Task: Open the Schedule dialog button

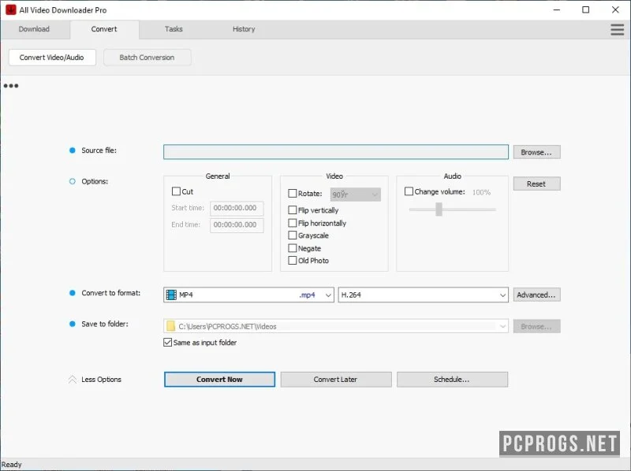Action: click(x=452, y=380)
